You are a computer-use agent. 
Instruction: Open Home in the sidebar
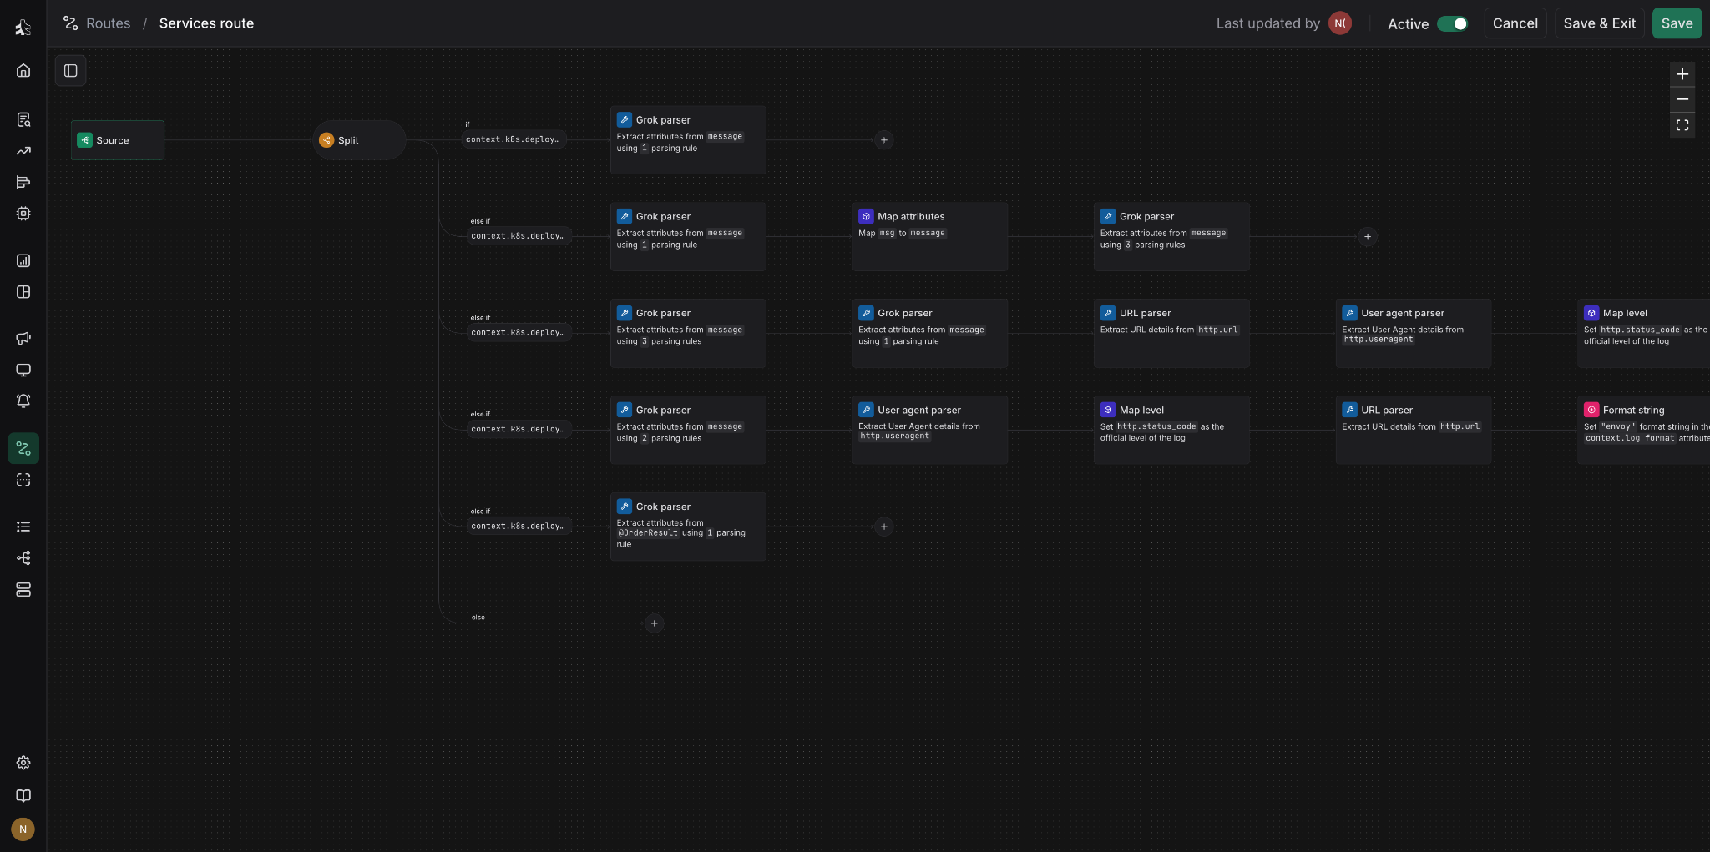coord(23,70)
